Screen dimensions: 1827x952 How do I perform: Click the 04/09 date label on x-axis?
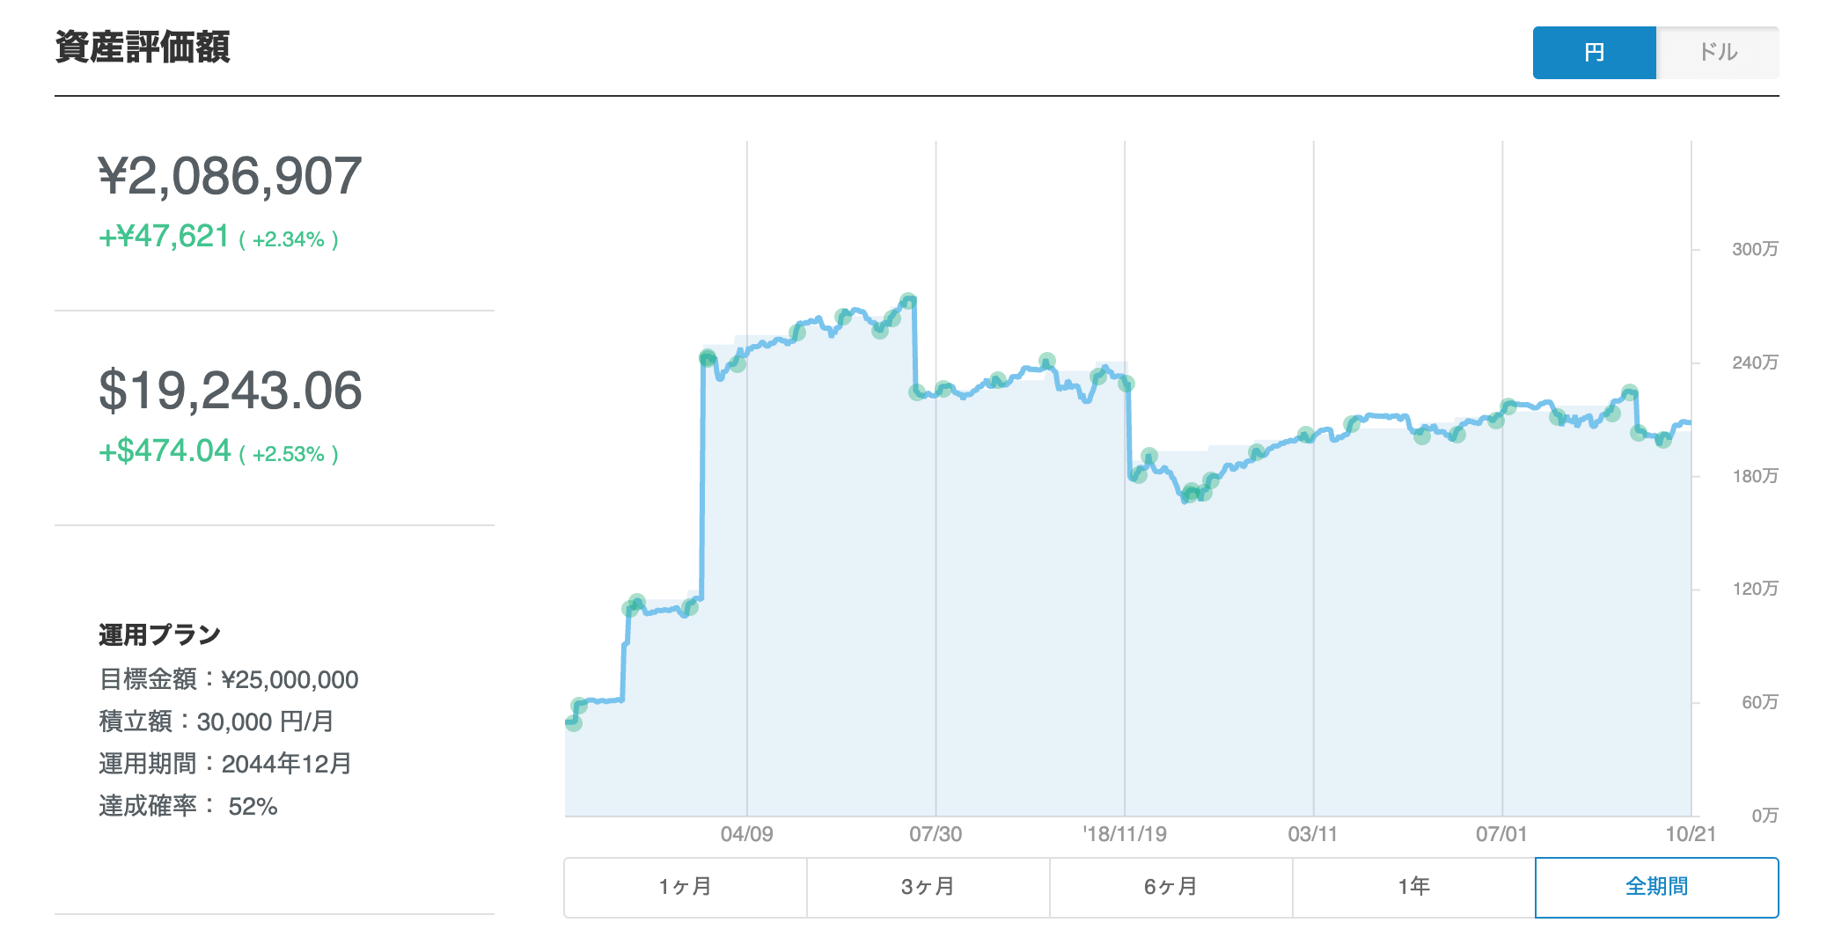[x=746, y=834]
